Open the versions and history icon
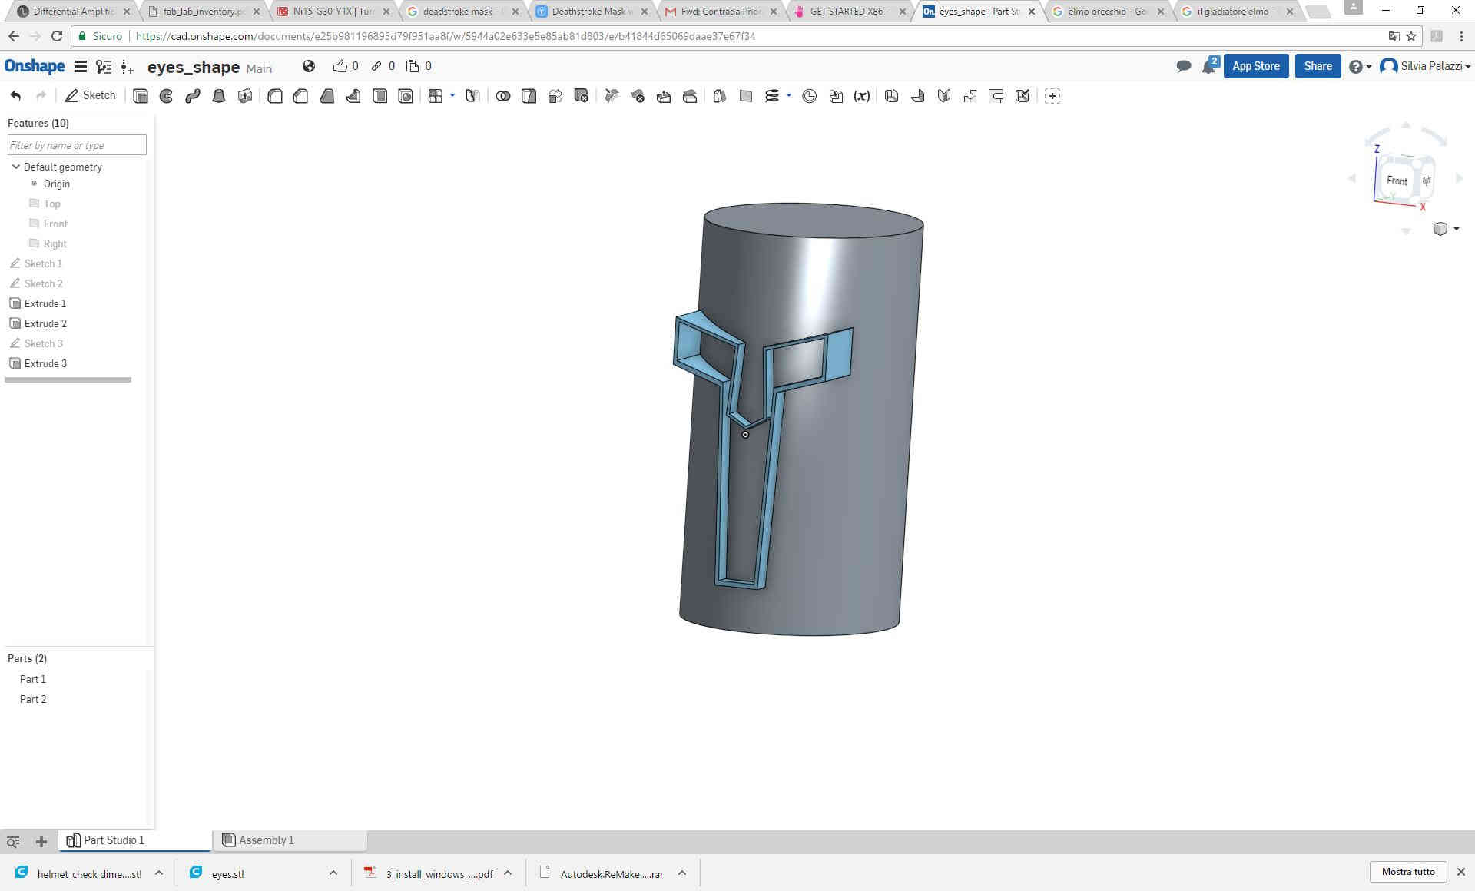This screenshot has height=891, width=1475. click(104, 67)
